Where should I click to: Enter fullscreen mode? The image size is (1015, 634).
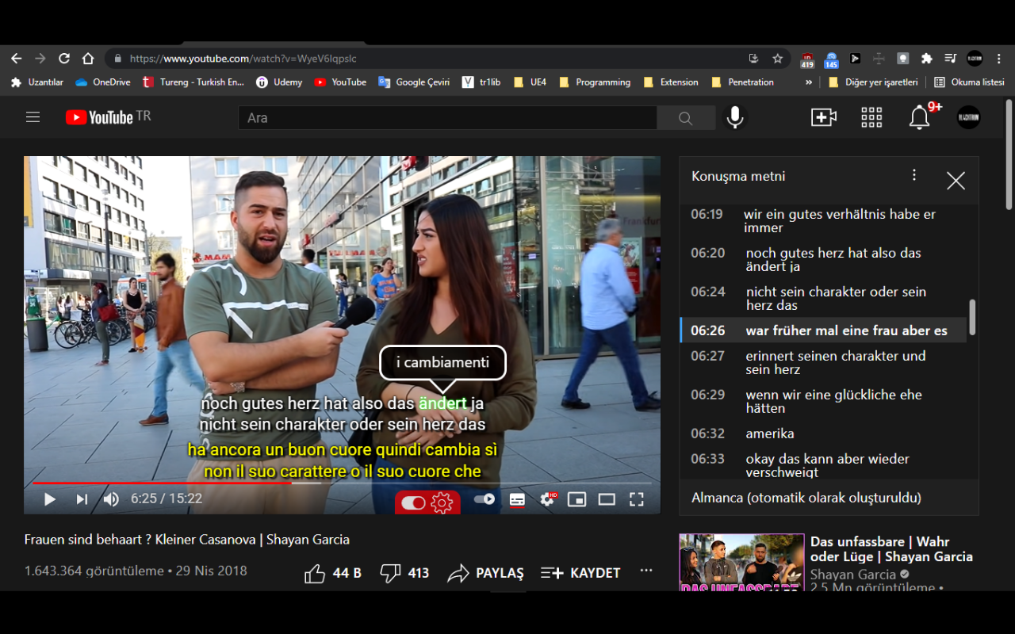[636, 499]
